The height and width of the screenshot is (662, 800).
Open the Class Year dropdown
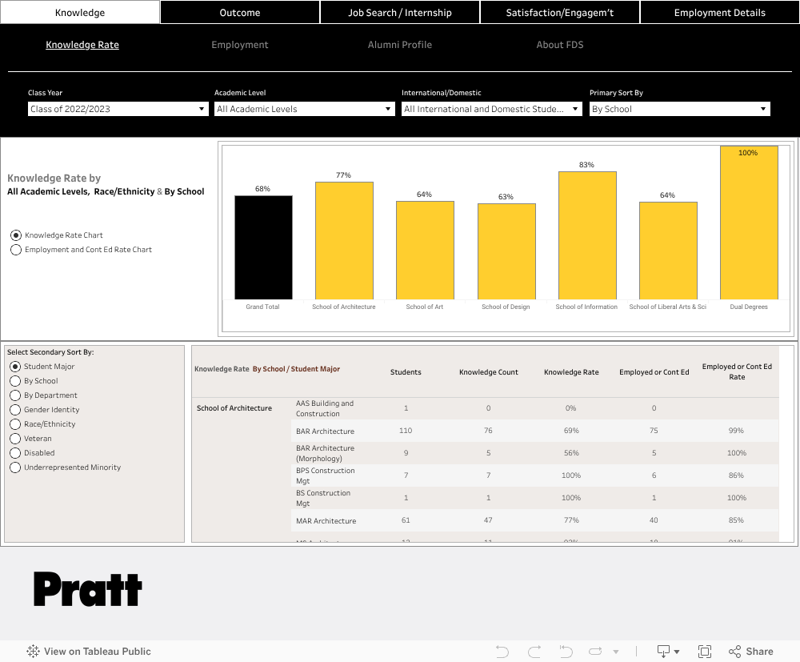118,109
